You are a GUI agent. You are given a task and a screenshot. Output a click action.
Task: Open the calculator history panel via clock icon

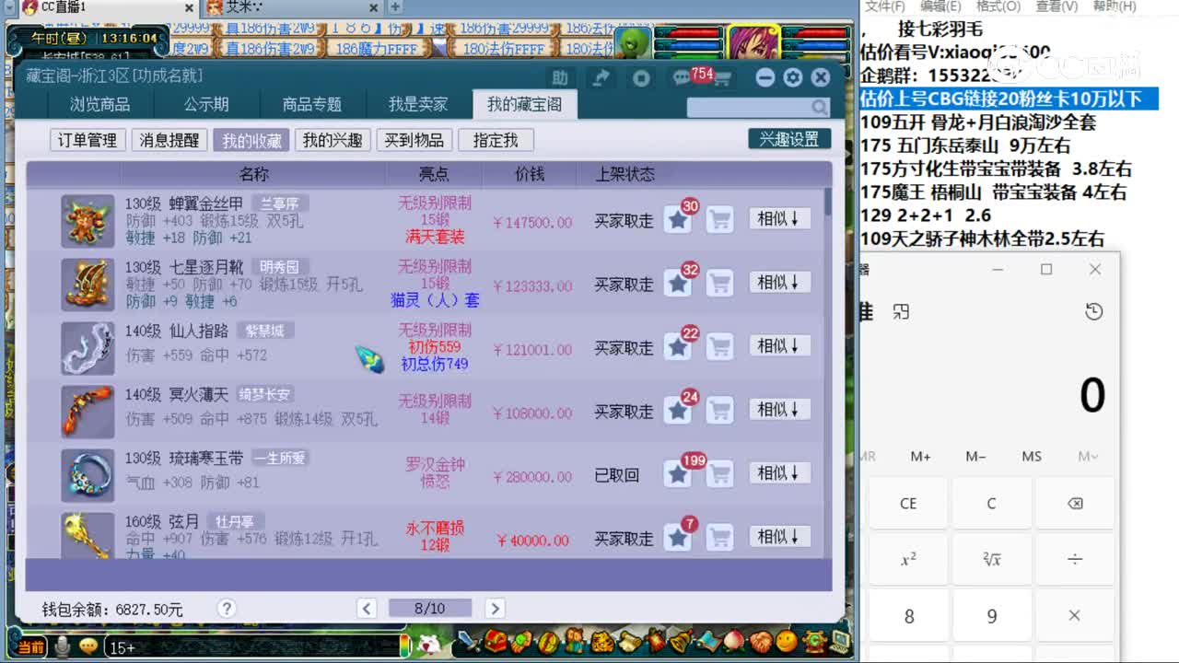click(x=1093, y=312)
